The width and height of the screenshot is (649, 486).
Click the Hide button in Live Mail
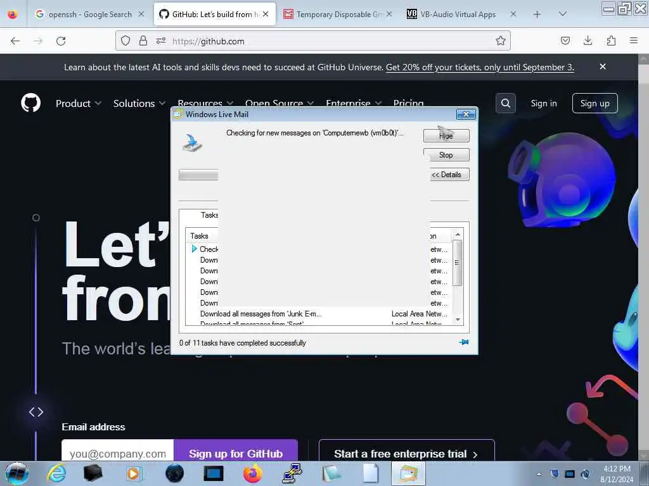[446, 135]
